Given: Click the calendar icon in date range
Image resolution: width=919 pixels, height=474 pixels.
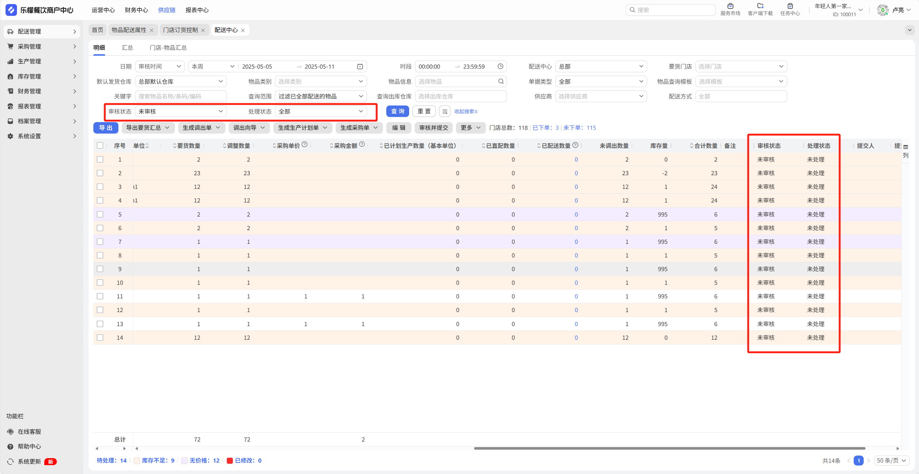Looking at the screenshot, I should (360, 66).
